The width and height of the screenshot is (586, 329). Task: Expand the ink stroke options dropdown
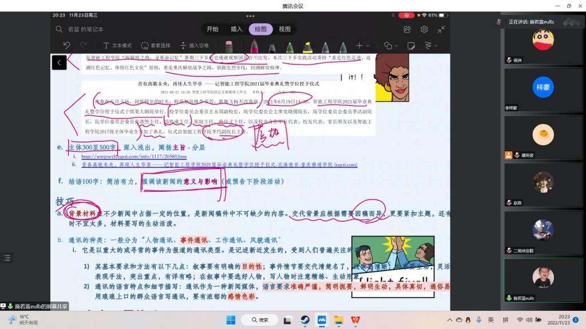coord(430,46)
